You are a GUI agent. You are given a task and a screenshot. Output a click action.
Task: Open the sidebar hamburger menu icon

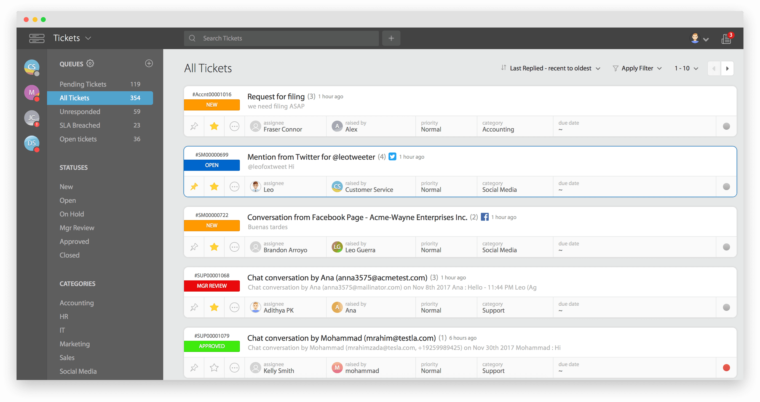(37, 38)
